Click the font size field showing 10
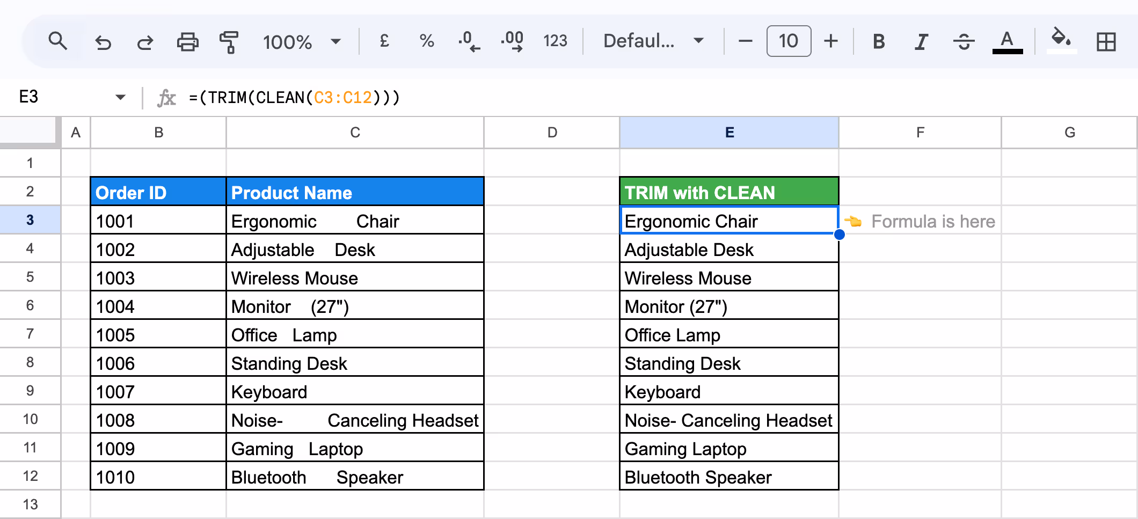Viewport: 1138px width, 519px height. tap(789, 41)
